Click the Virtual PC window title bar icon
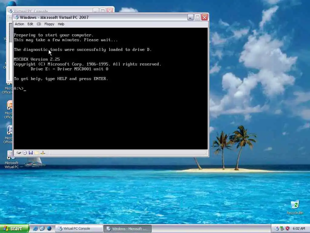Viewport: 310px width, 233px height. 16,17
